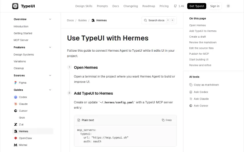Open the GitHub stars 1.4k link
Image resolution: width=244 pixels, height=152 pixels.
pos(179,6)
